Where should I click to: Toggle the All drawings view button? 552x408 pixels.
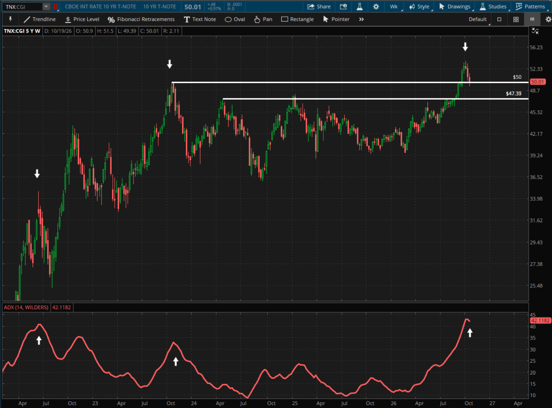[532, 19]
